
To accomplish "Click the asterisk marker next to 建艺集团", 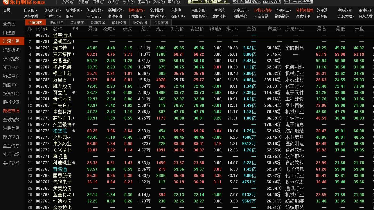I will 74,54.
